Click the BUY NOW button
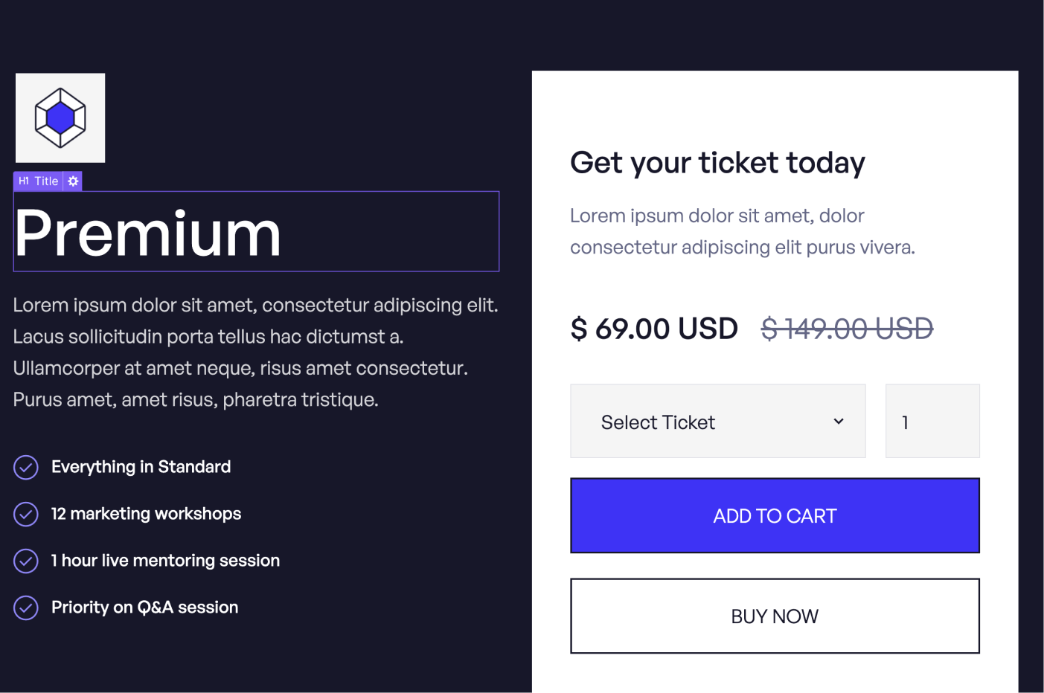This screenshot has width=1044, height=693. [x=774, y=616]
